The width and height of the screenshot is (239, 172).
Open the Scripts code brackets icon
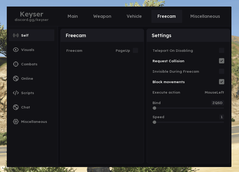click(16, 93)
